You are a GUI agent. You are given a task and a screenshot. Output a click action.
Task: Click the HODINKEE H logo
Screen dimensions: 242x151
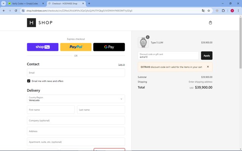(x=31, y=23)
